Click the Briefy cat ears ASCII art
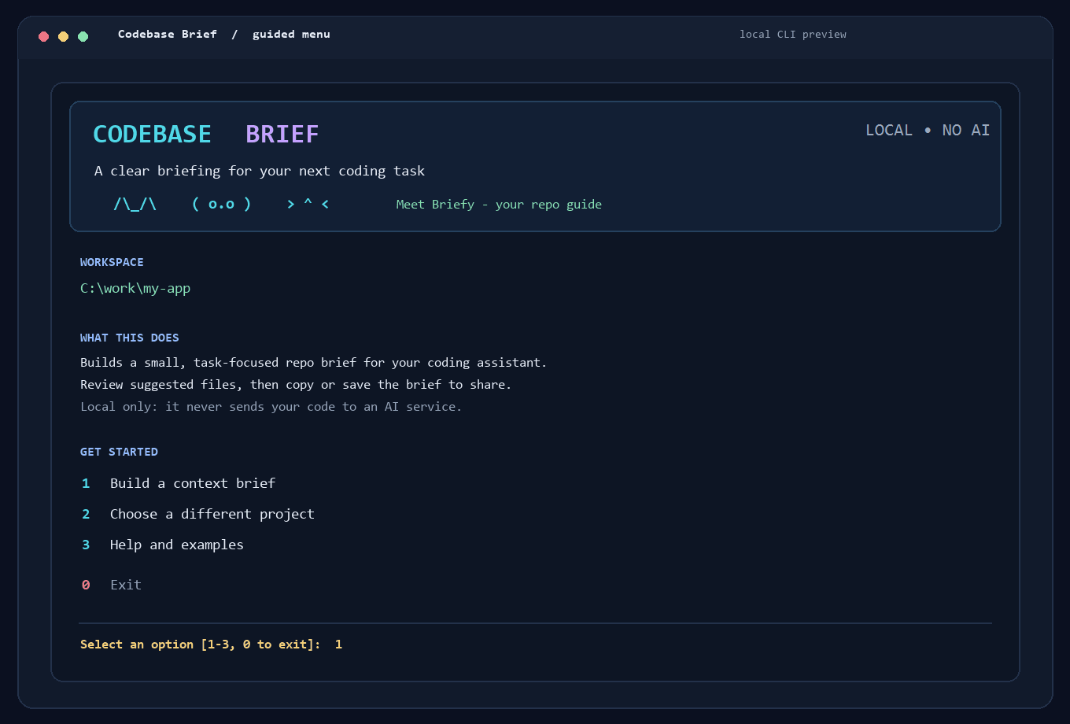Image resolution: width=1070 pixels, height=724 pixels. pyautogui.click(x=135, y=205)
